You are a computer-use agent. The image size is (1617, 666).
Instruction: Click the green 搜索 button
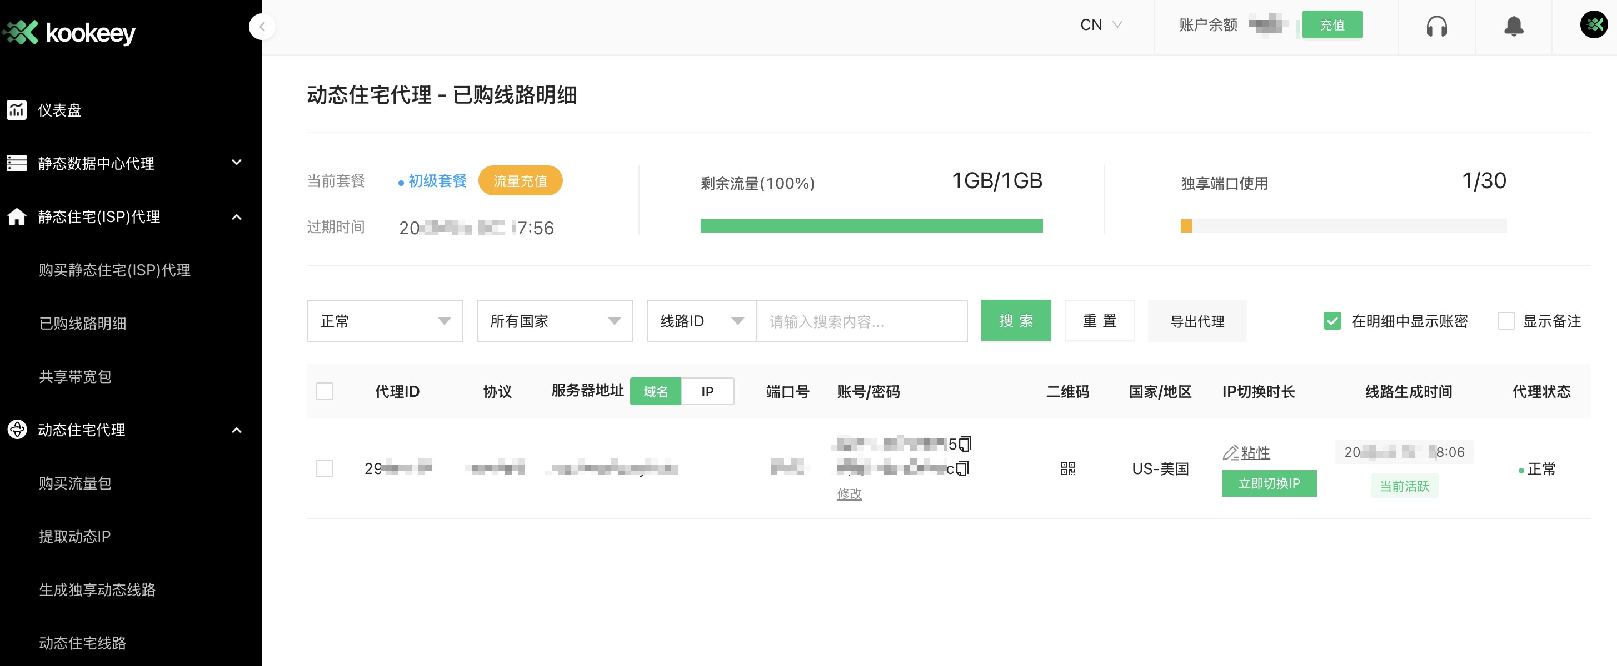tap(1016, 321)
